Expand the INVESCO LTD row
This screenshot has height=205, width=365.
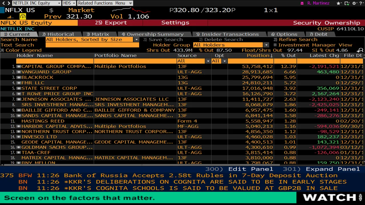(x=19, y=137)
